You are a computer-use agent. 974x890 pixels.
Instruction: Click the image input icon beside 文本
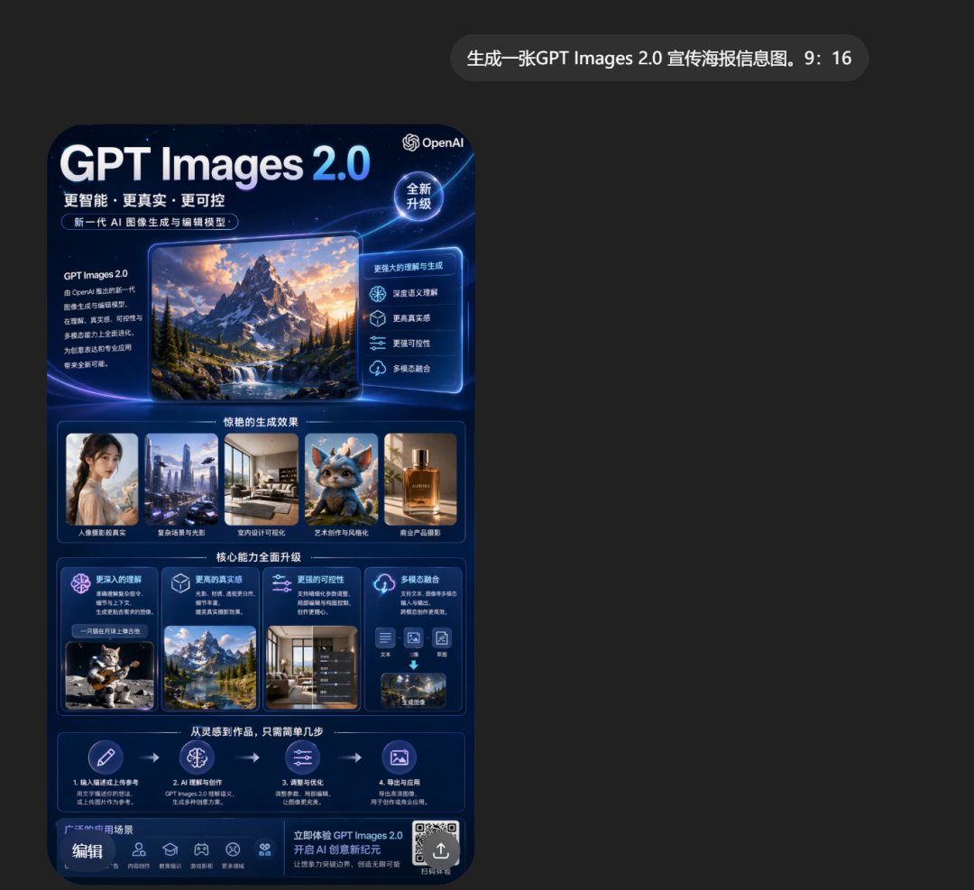click(x=414, y=638)
